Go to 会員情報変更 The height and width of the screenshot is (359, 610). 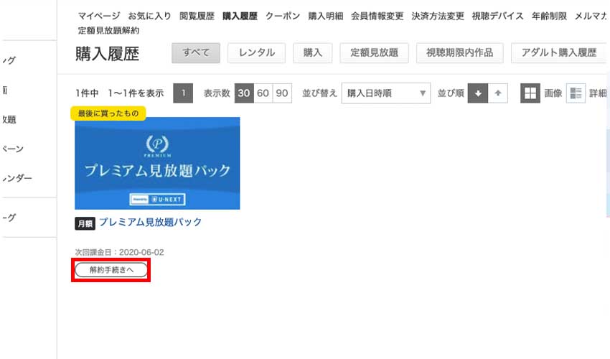(377, 16)
